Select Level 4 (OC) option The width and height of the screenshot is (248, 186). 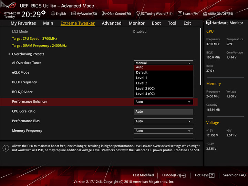pos(163,94)
